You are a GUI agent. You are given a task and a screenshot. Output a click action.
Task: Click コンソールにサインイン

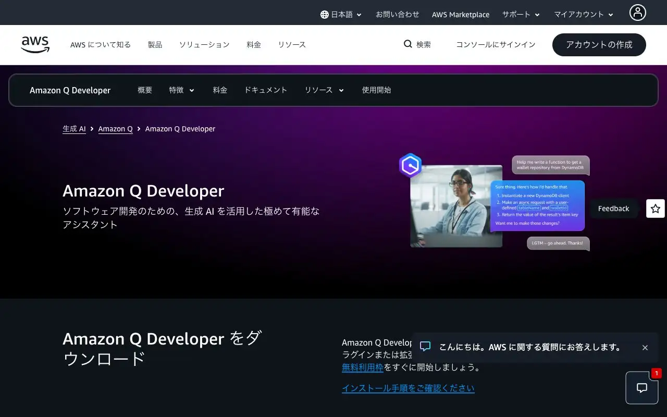point(496,45)
